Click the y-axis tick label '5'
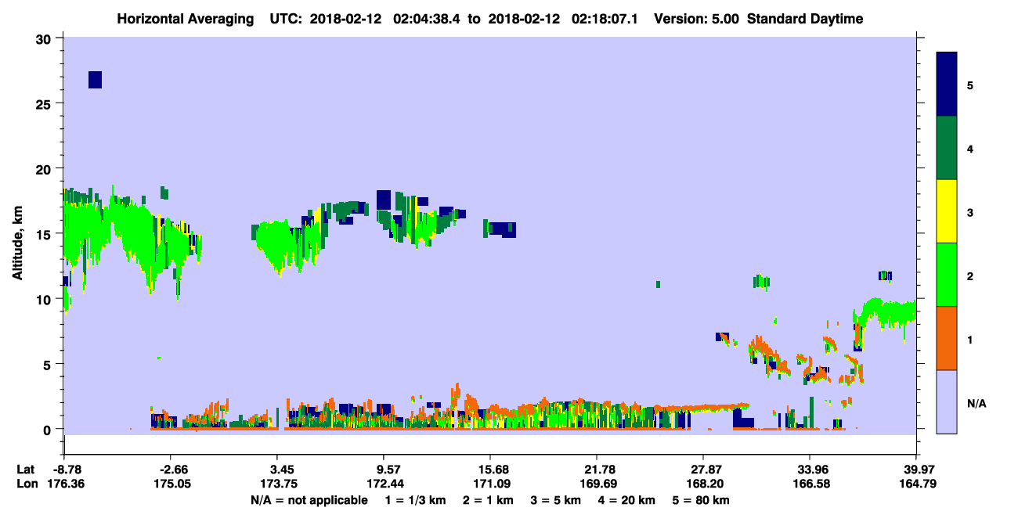Screen dimensions: 1018x522 [49, 364]
